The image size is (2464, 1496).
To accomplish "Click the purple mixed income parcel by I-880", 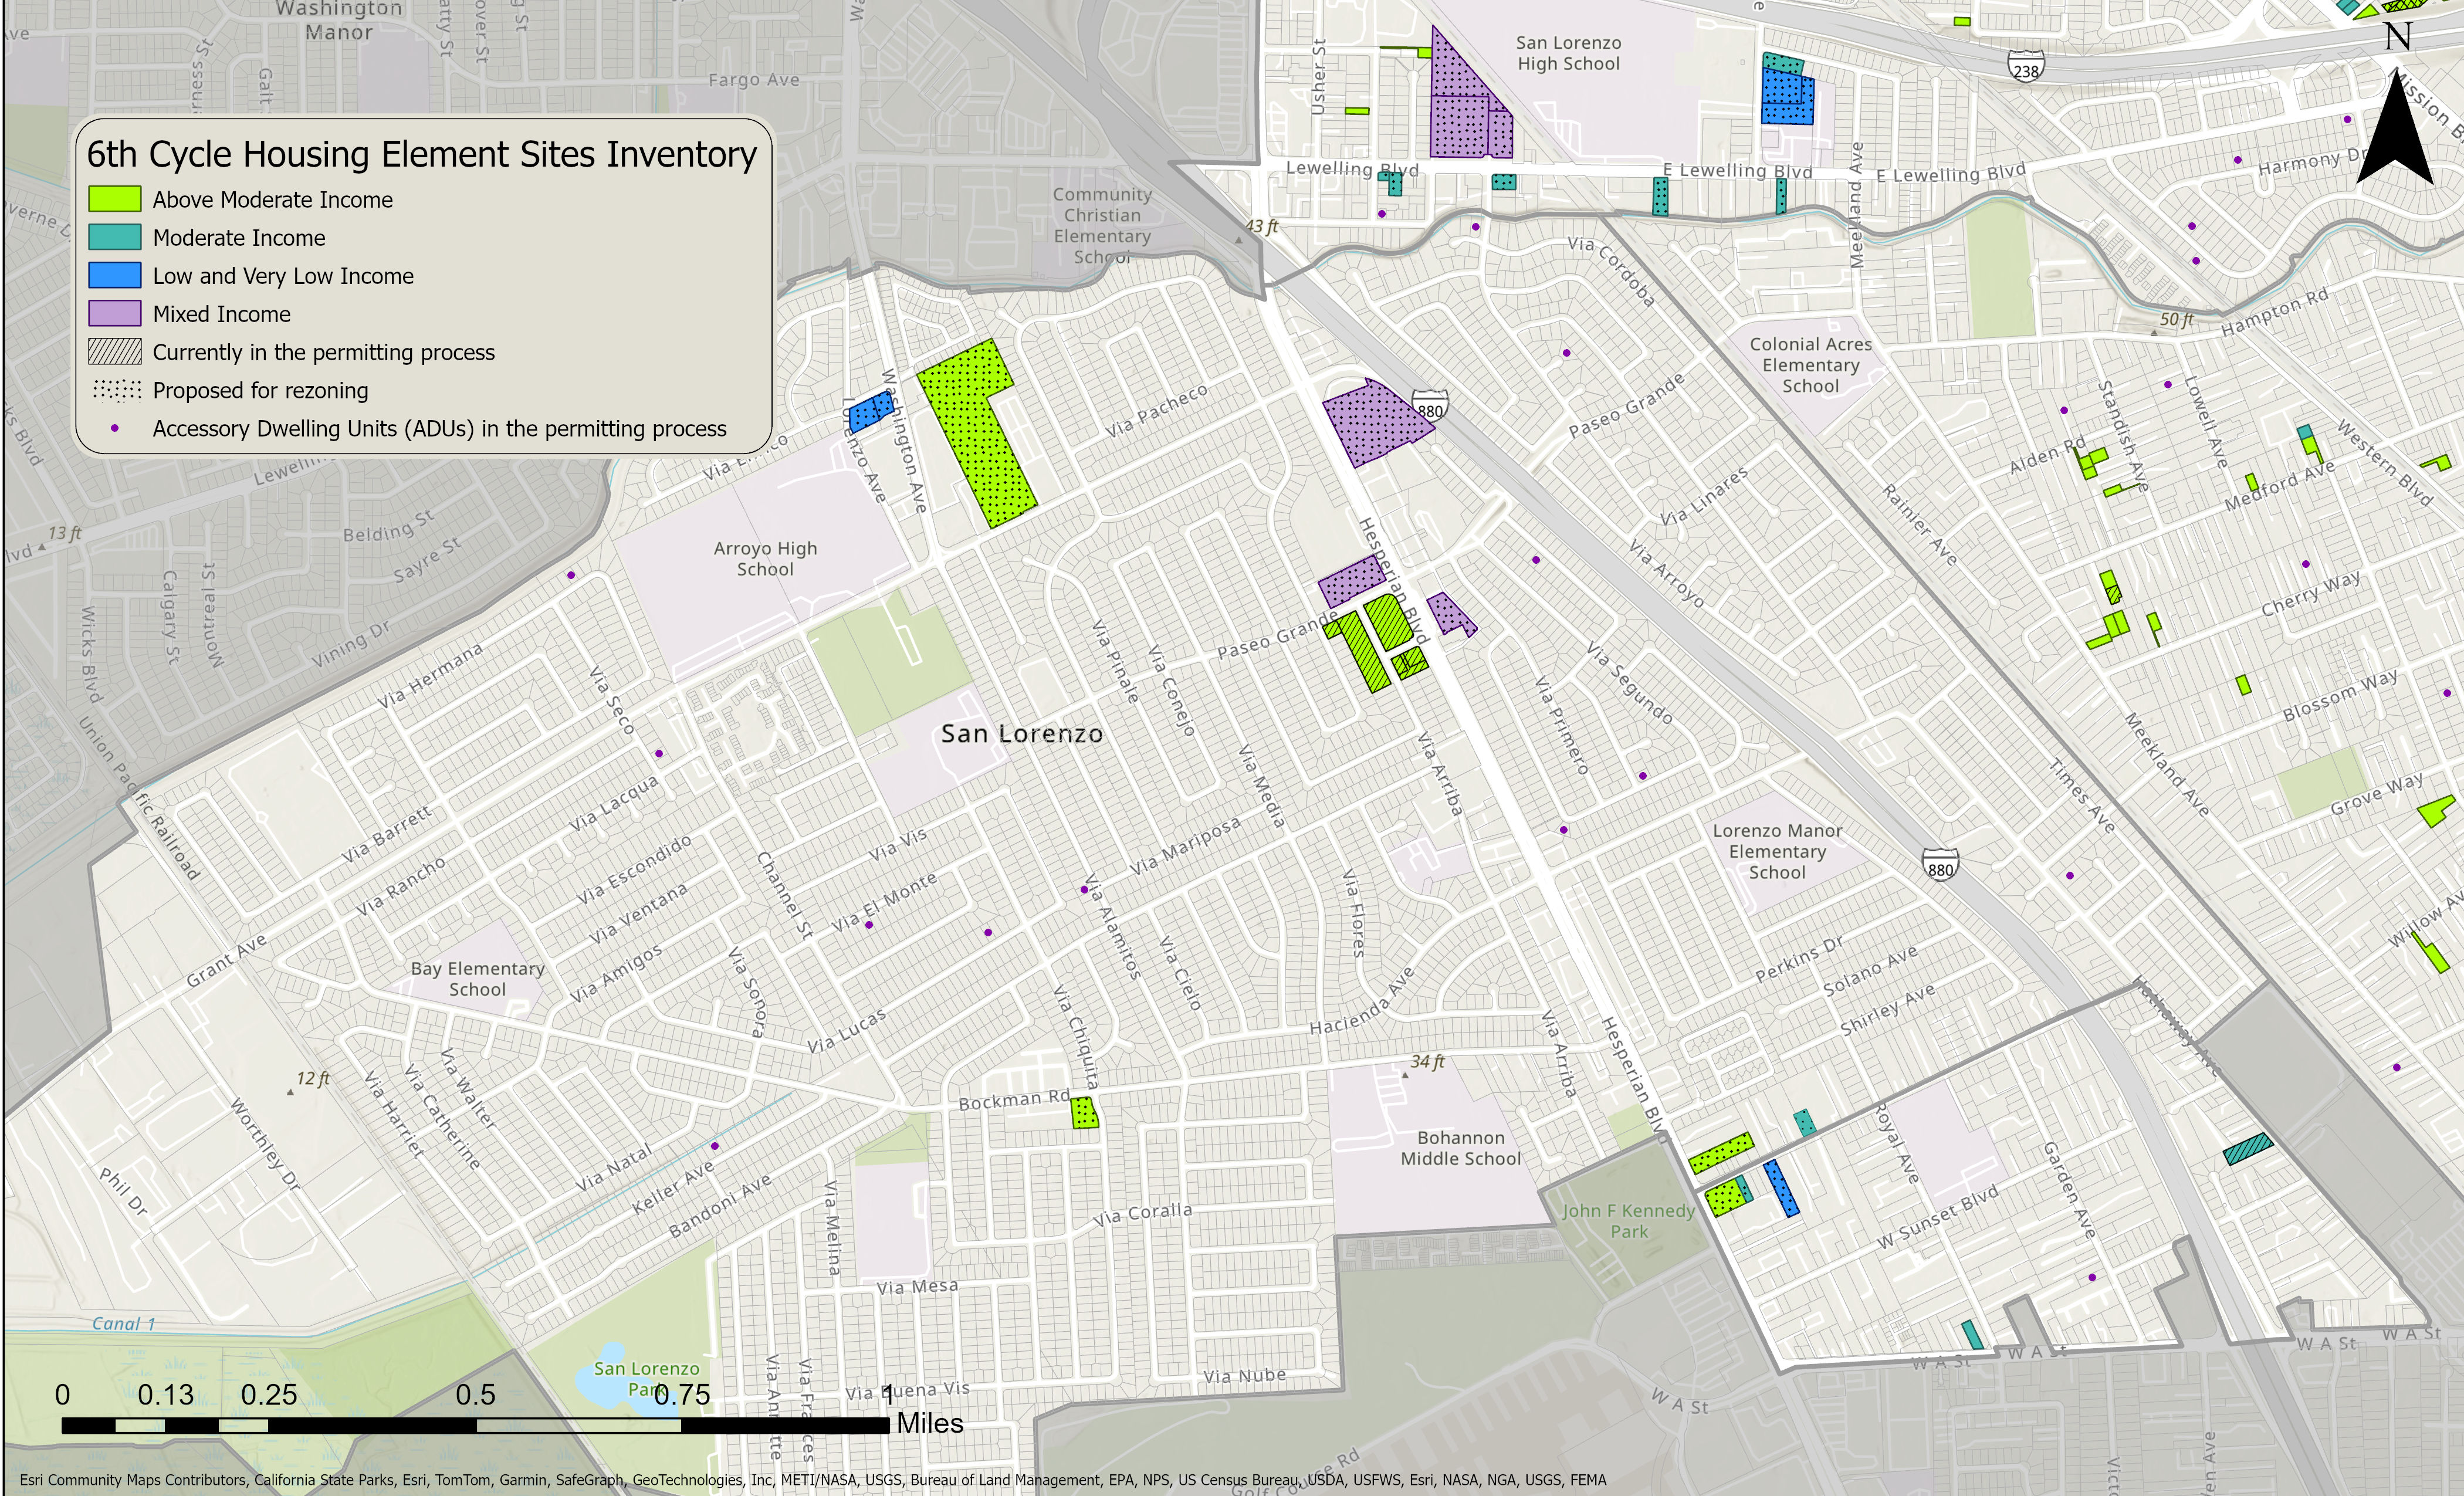I will (x=1372, y=422).
